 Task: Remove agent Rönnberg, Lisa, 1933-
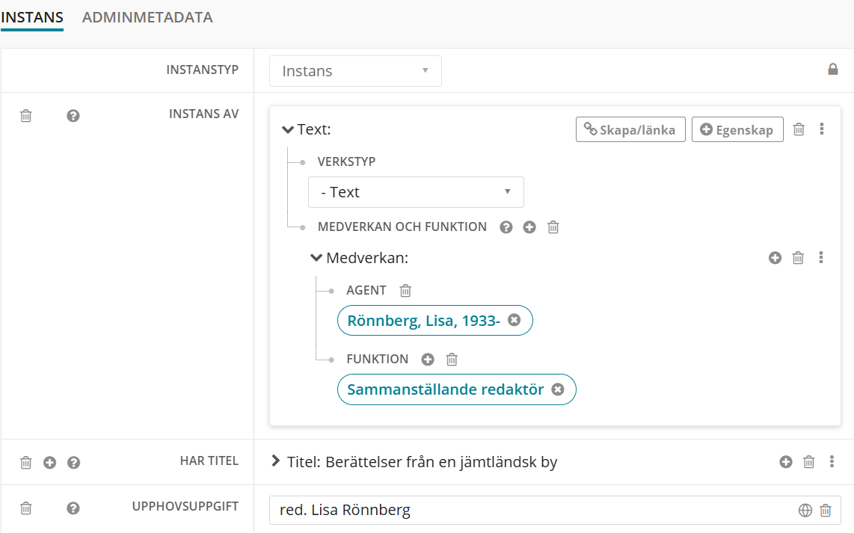(x=514, y=320)
